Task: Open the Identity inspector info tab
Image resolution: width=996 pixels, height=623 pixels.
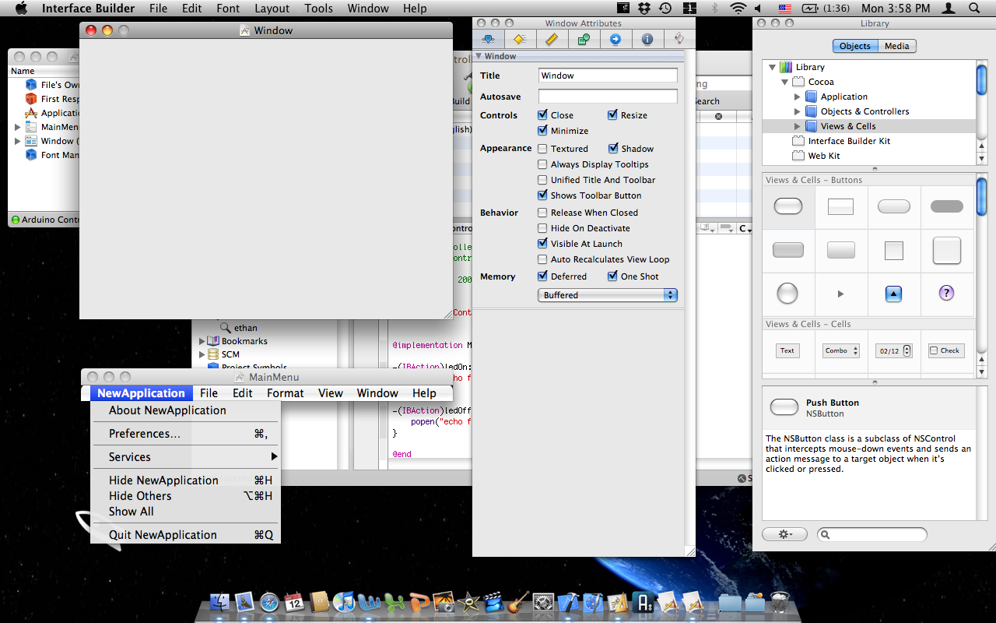Action: coord(647,39)
